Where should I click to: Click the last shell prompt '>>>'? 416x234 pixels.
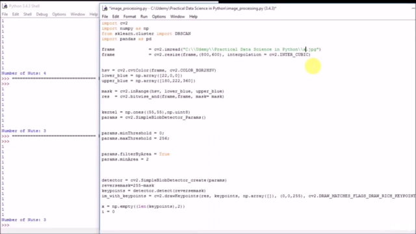coord(5,226)
